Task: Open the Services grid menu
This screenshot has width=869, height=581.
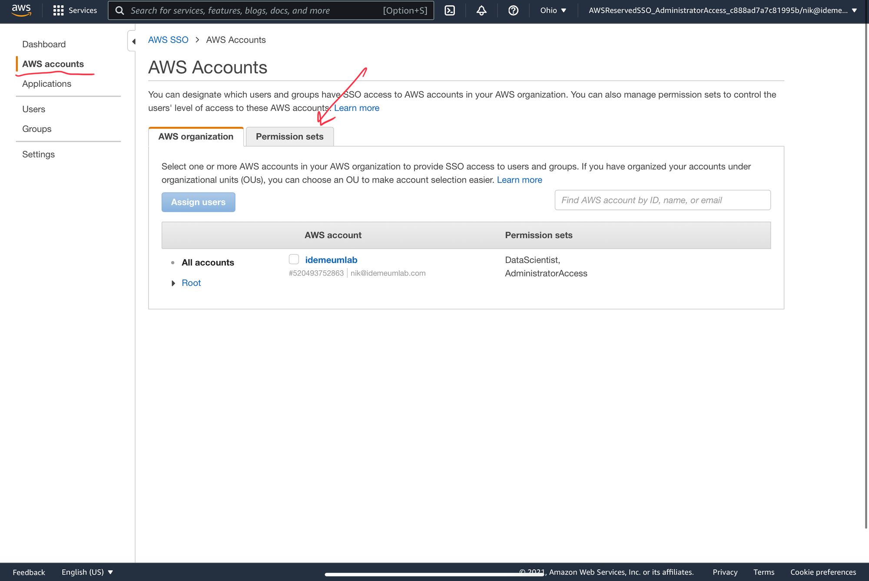Action: 75,10
